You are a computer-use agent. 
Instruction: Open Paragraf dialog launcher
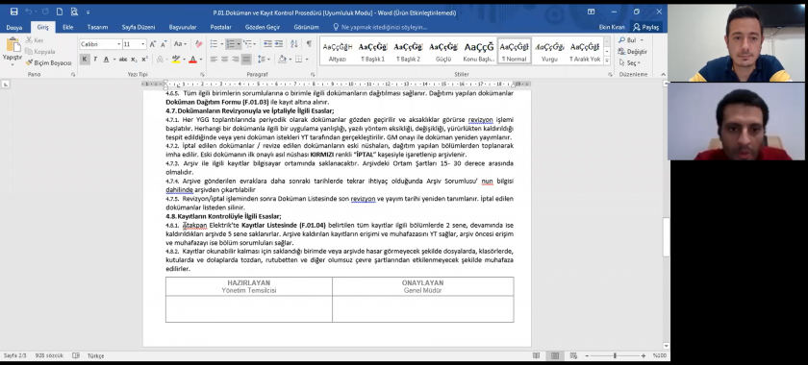313,75
